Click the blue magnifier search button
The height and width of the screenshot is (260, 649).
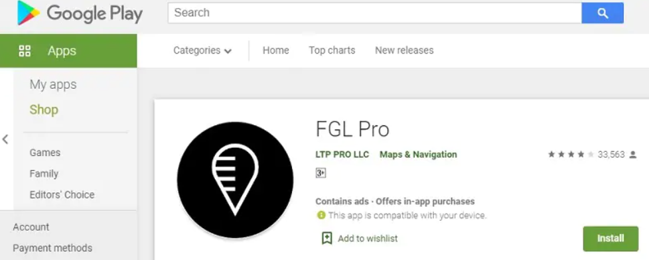point(603,13)
